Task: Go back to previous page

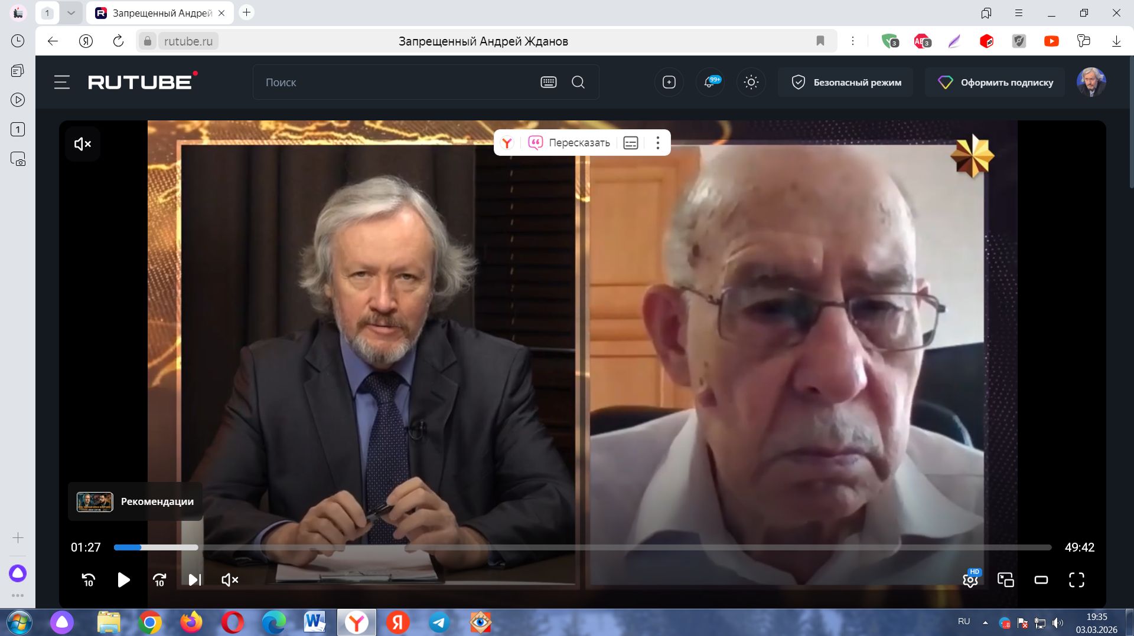Action: coord(53,41)
